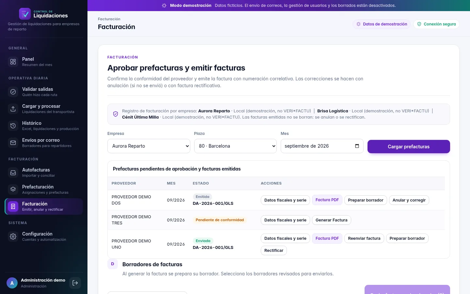Click the Envíos por correo envelope icon

(x=13, y=143)
